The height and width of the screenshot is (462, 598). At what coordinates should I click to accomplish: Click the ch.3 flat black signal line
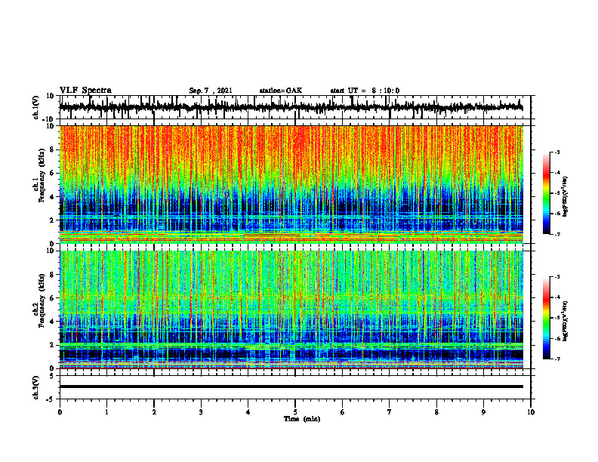(x=291, y=387)
